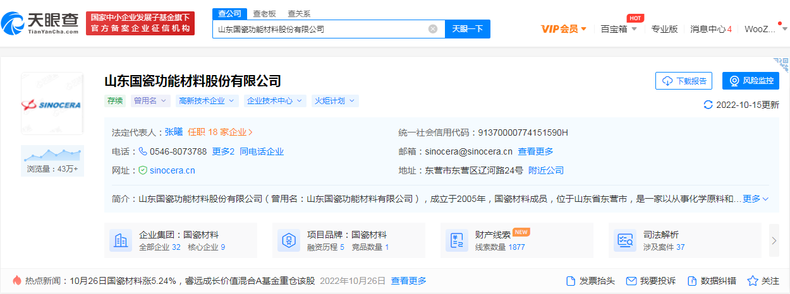The image size is (790, 294).
Task: Click the 风险监控 button
Action: point(751,81)
